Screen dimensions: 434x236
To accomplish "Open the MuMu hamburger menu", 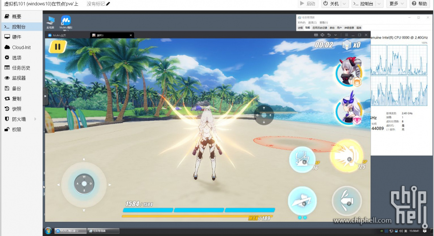I will 346,35.
